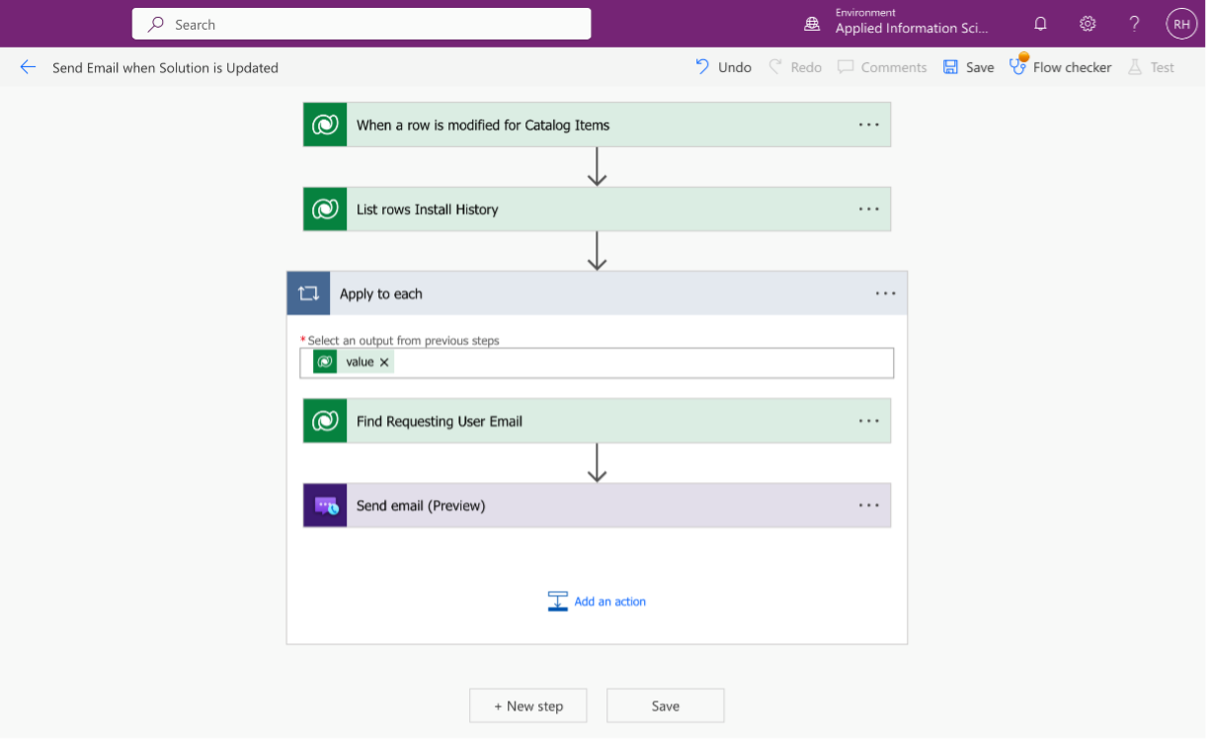Viewport: 1210px width, 742px height.
Task: Click the Dataverse icon on the trigger step
Action: pyautogui.click(x=325, y=124)
